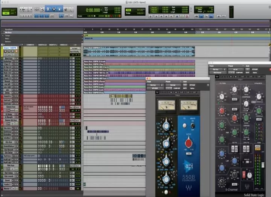
Task: Click the first purple Arcade beat clip
Action: pyautogui.click(x=139, y=61)
